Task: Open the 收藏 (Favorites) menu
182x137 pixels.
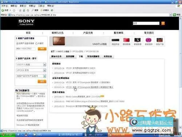Action: pyautogui.click(x=32, y=6)
